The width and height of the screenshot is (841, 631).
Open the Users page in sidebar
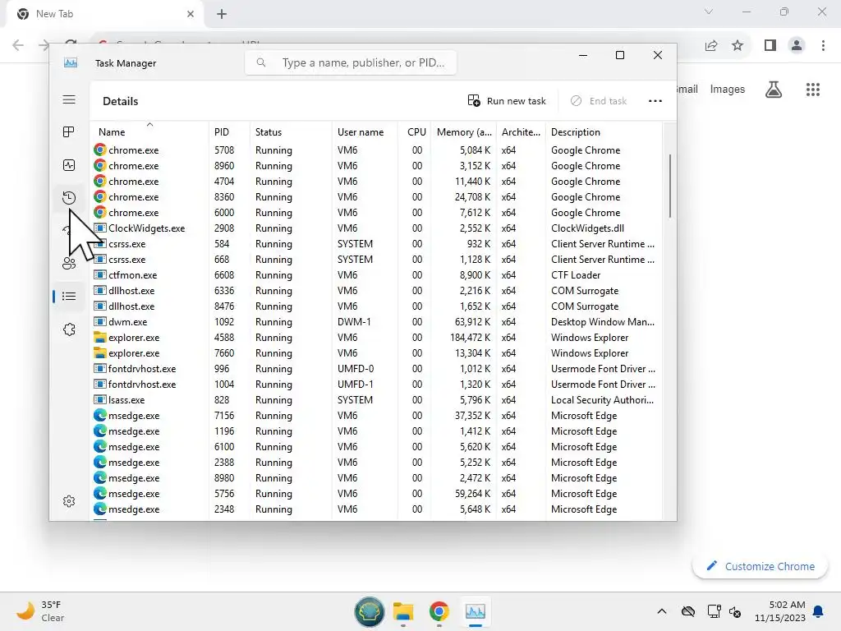[69, 264]
